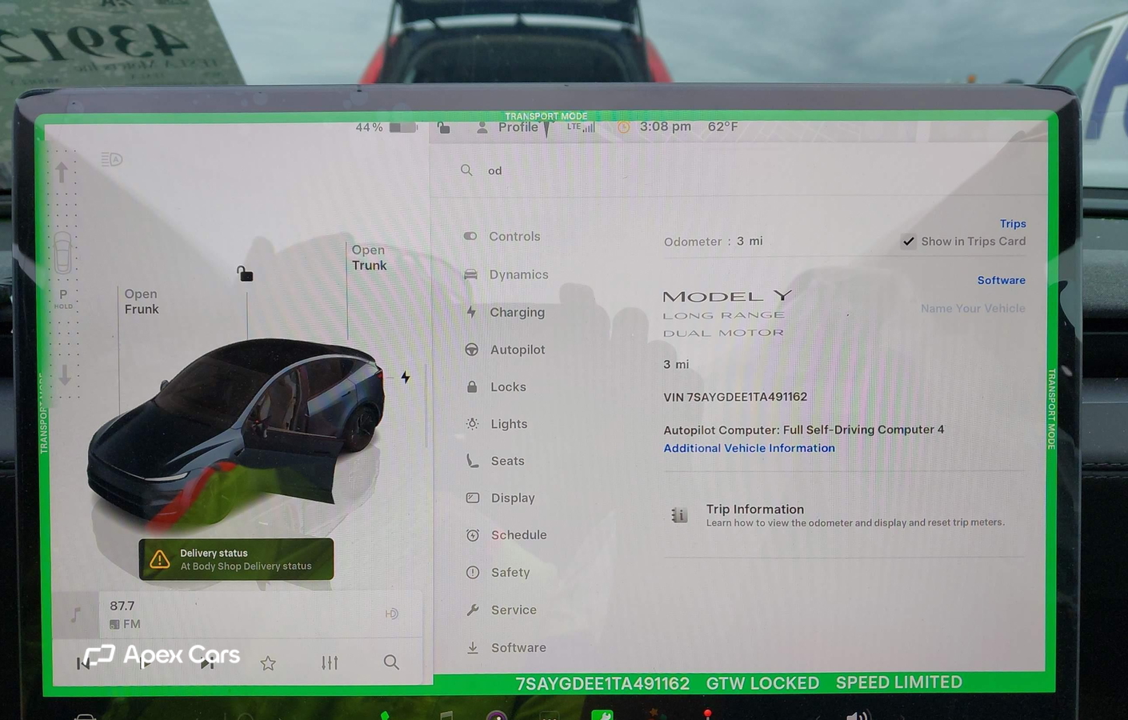The image size is (1128, 720).
Task: Tap the Trip Information book icon
Action: tap(678, 515)
